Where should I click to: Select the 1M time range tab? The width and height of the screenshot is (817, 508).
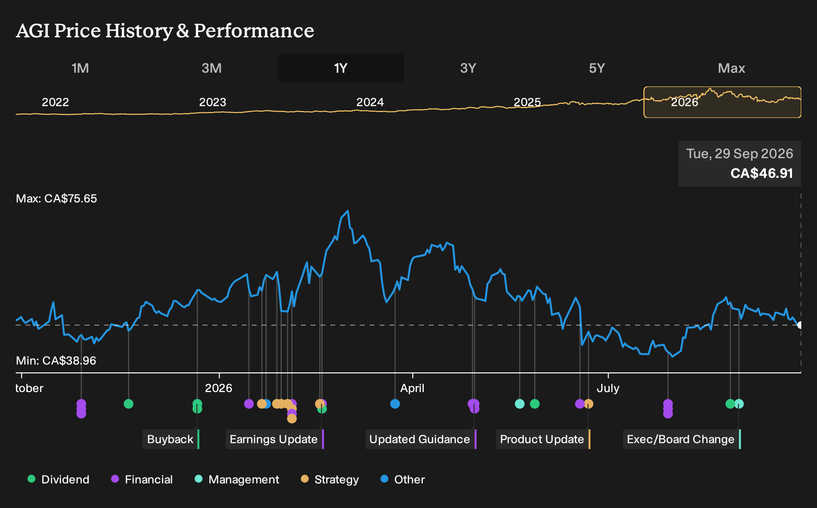pos(80,68)
